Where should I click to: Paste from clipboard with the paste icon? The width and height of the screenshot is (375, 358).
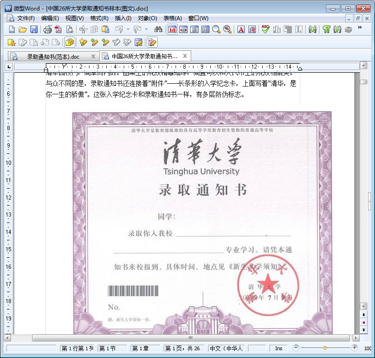(105, 30)
